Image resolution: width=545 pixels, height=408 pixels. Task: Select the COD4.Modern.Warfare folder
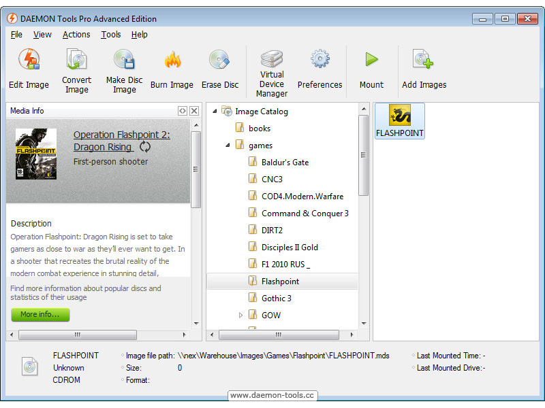pyautogui.click(x=302, y=197)
